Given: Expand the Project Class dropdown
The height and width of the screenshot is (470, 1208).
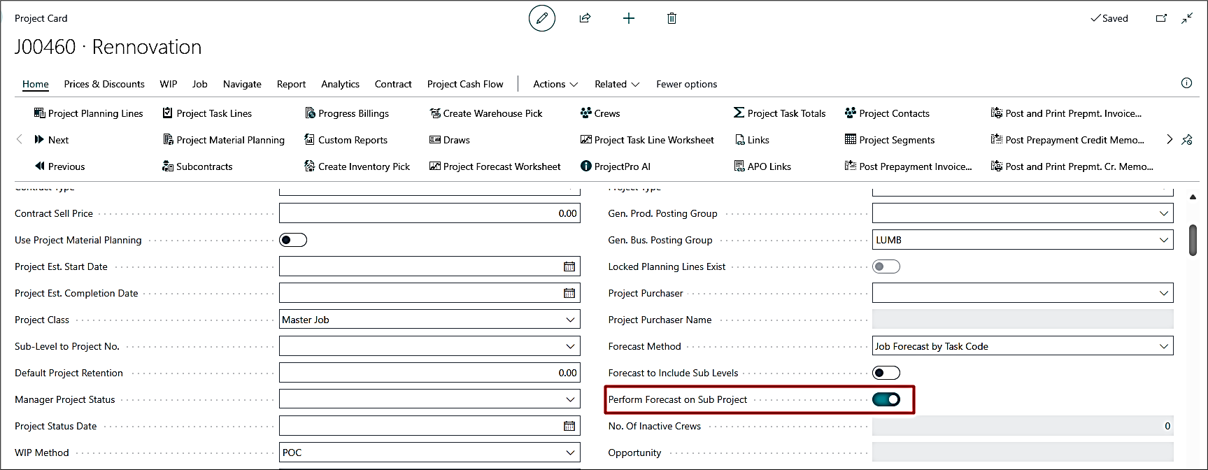Looking at the screenshot, I should [x=570, y=320].
